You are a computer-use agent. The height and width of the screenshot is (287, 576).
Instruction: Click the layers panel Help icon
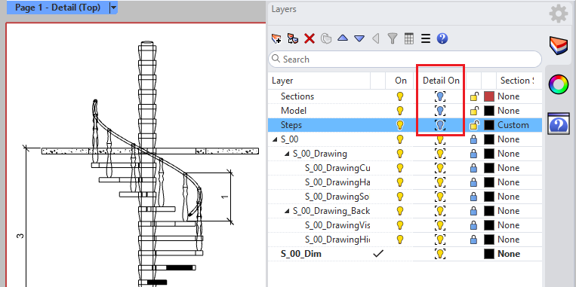[442, 38]
